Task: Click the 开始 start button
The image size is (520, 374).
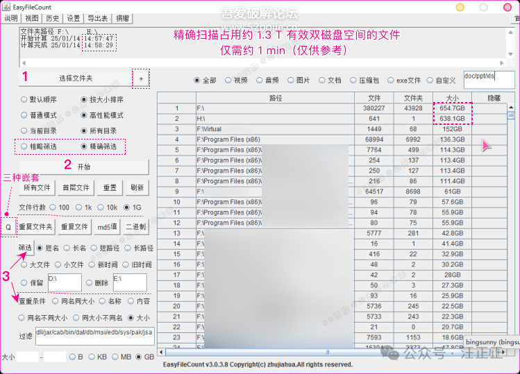Action: click(84, 167)
